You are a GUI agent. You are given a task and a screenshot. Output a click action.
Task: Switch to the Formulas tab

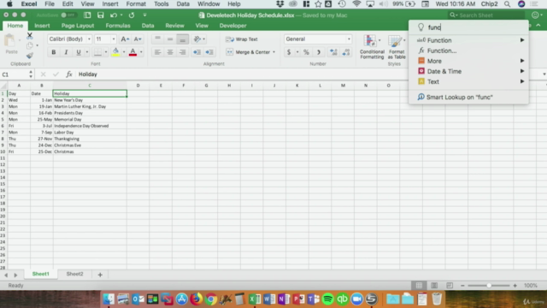pyautogui.click(x=118, y=26)
